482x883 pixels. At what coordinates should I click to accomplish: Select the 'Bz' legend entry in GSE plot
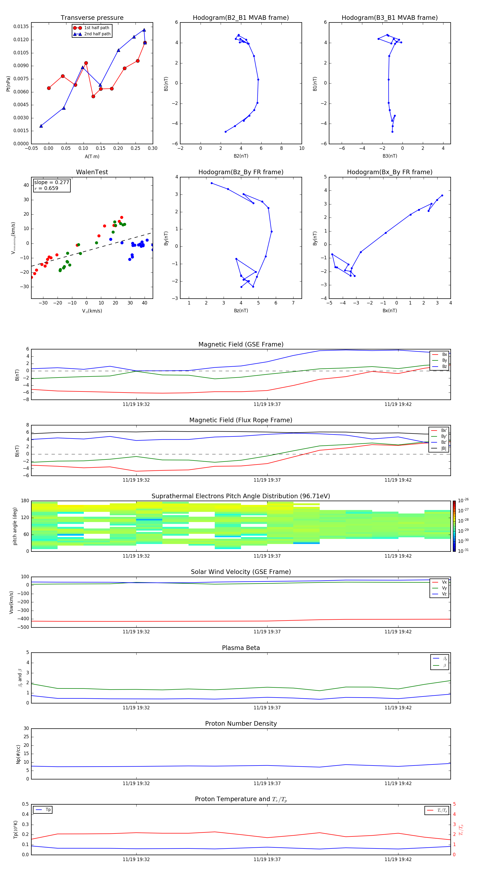pyautogui.click(x=439, y=366)
